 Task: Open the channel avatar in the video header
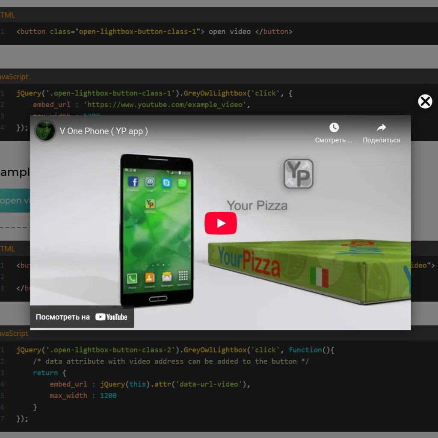point(45,131)
